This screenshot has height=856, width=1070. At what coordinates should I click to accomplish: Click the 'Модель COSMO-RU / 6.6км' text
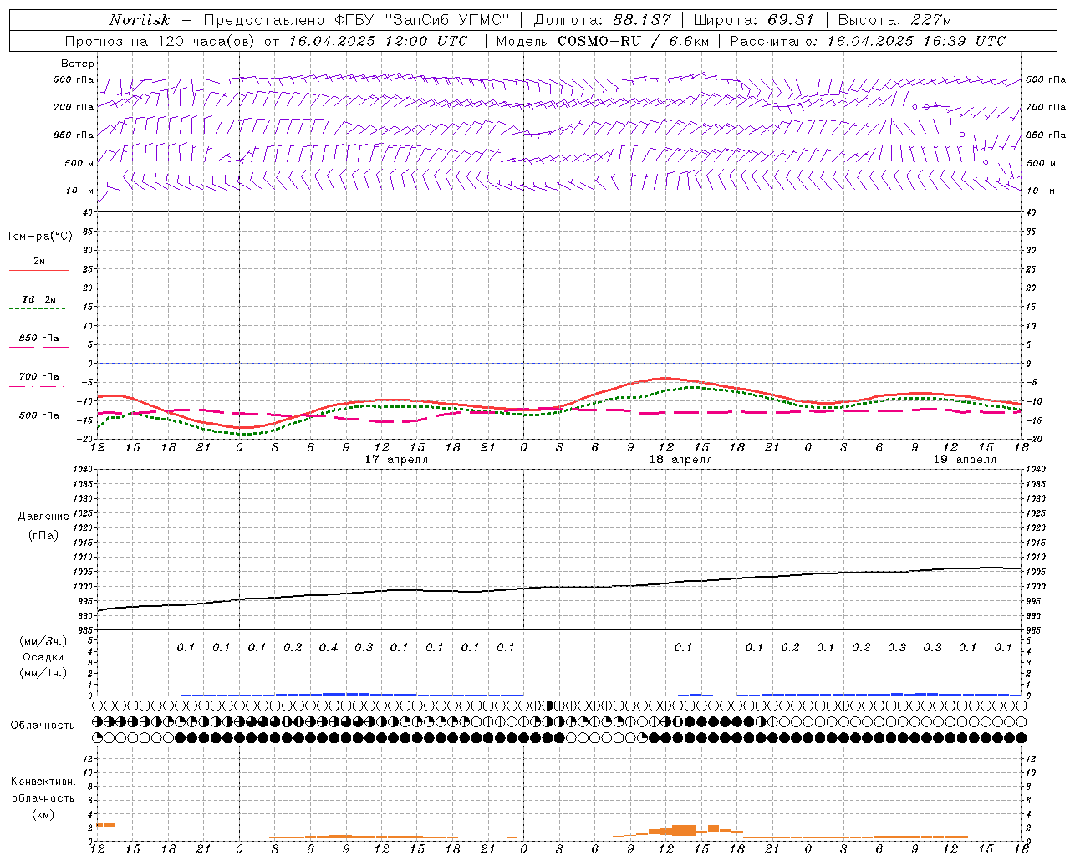(x=602, y=41)
